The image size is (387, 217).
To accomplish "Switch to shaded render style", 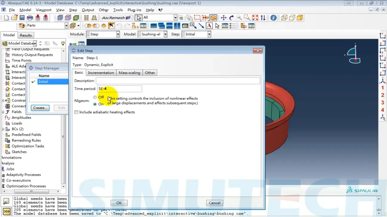I will (x=300, y=18).
